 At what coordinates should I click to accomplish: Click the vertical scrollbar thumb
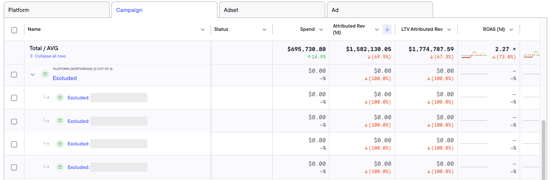click(544, 150)
